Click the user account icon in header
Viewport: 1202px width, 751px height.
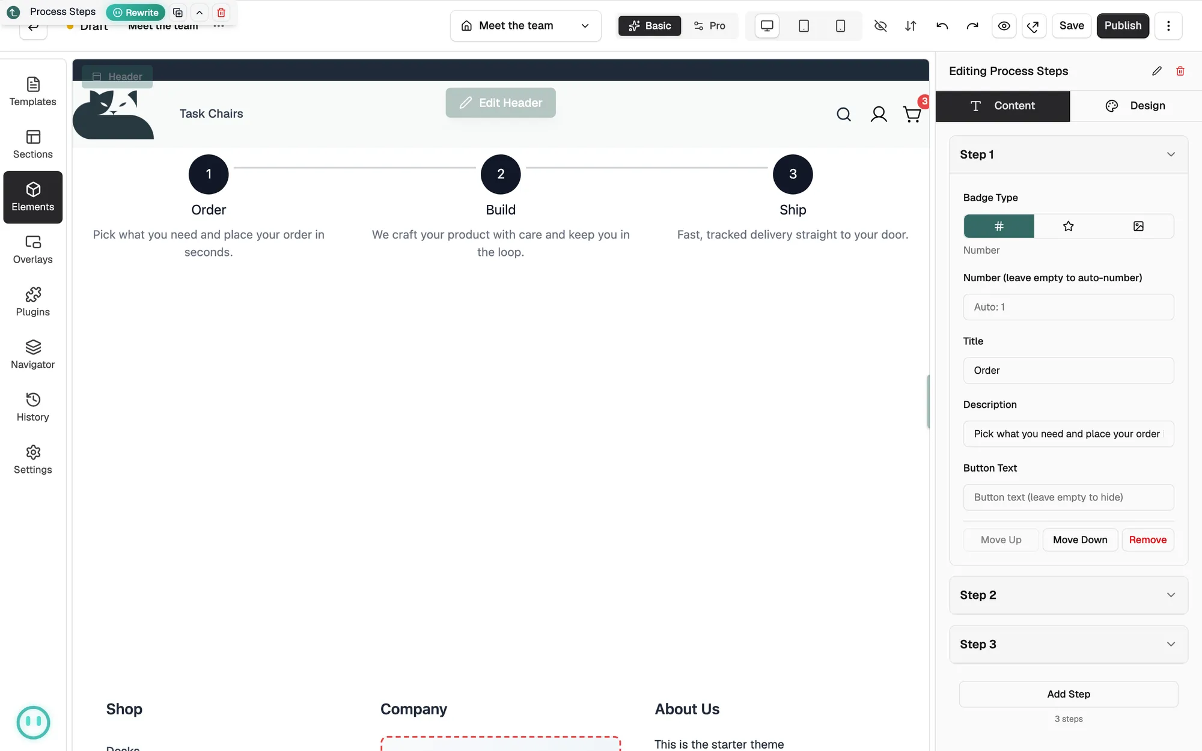coord(879,114)
